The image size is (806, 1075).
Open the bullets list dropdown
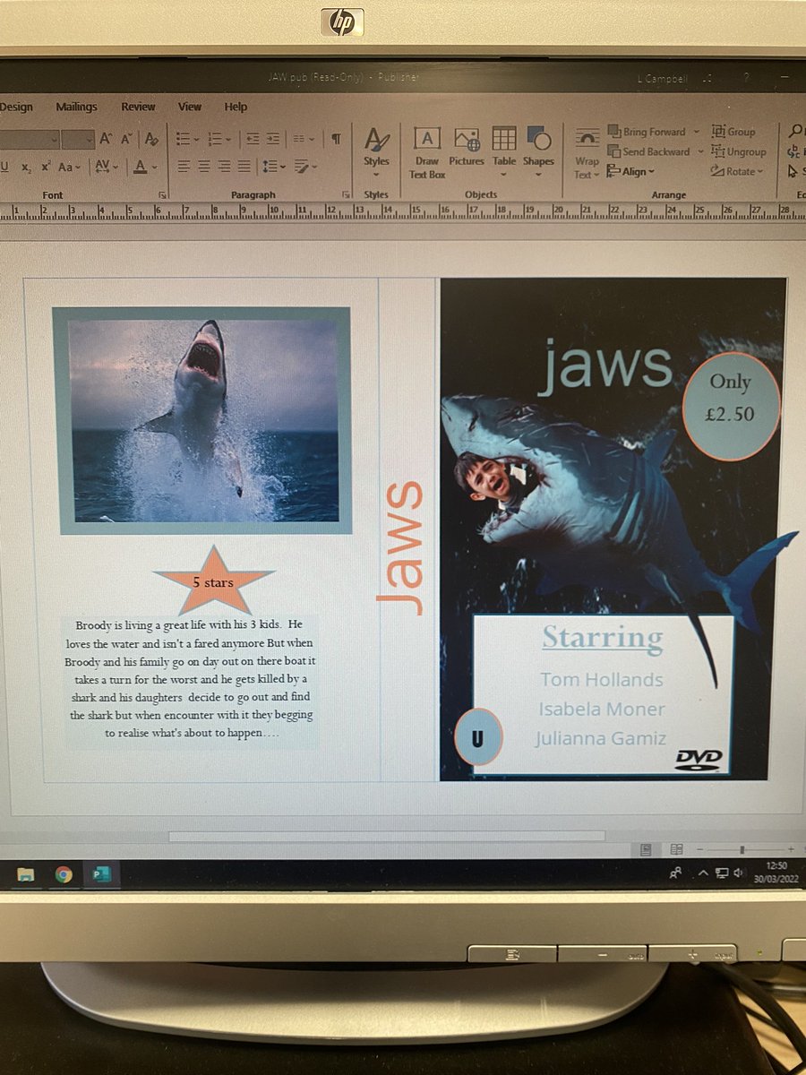tap(198, 140)
